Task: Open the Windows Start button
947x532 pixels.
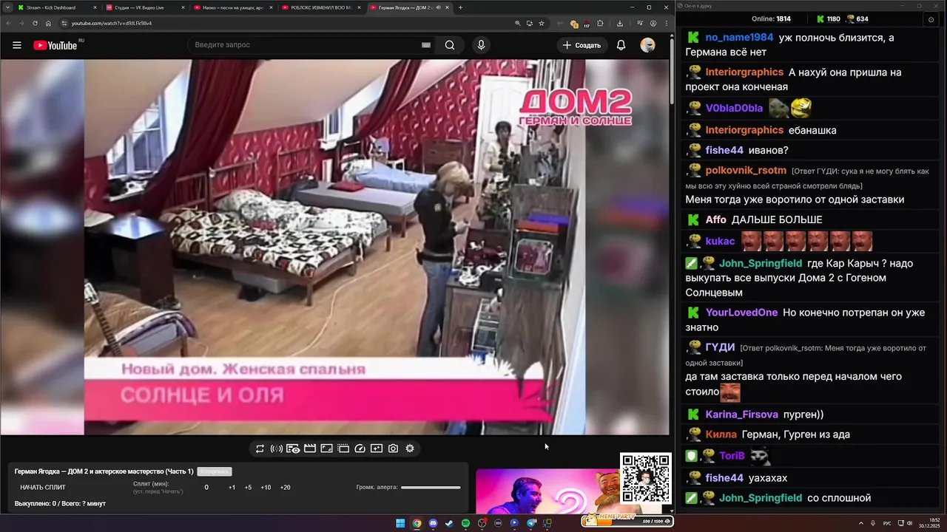Action: [x=400, y=523]
